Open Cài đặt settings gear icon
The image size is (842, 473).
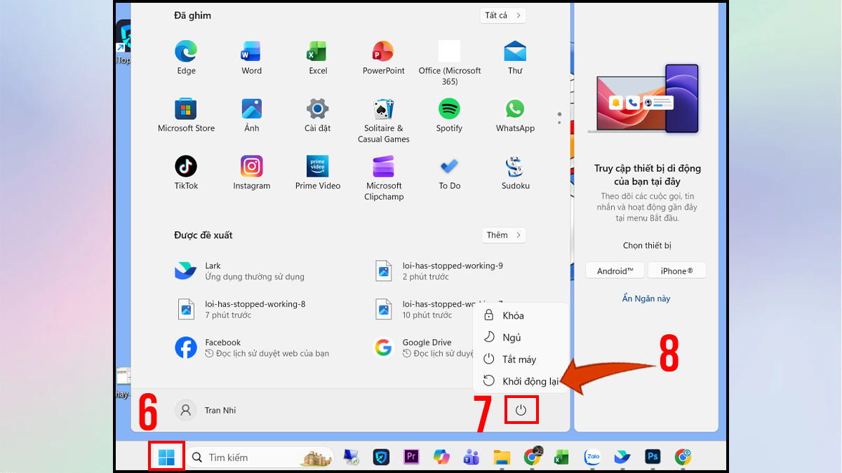coord(317,109)
